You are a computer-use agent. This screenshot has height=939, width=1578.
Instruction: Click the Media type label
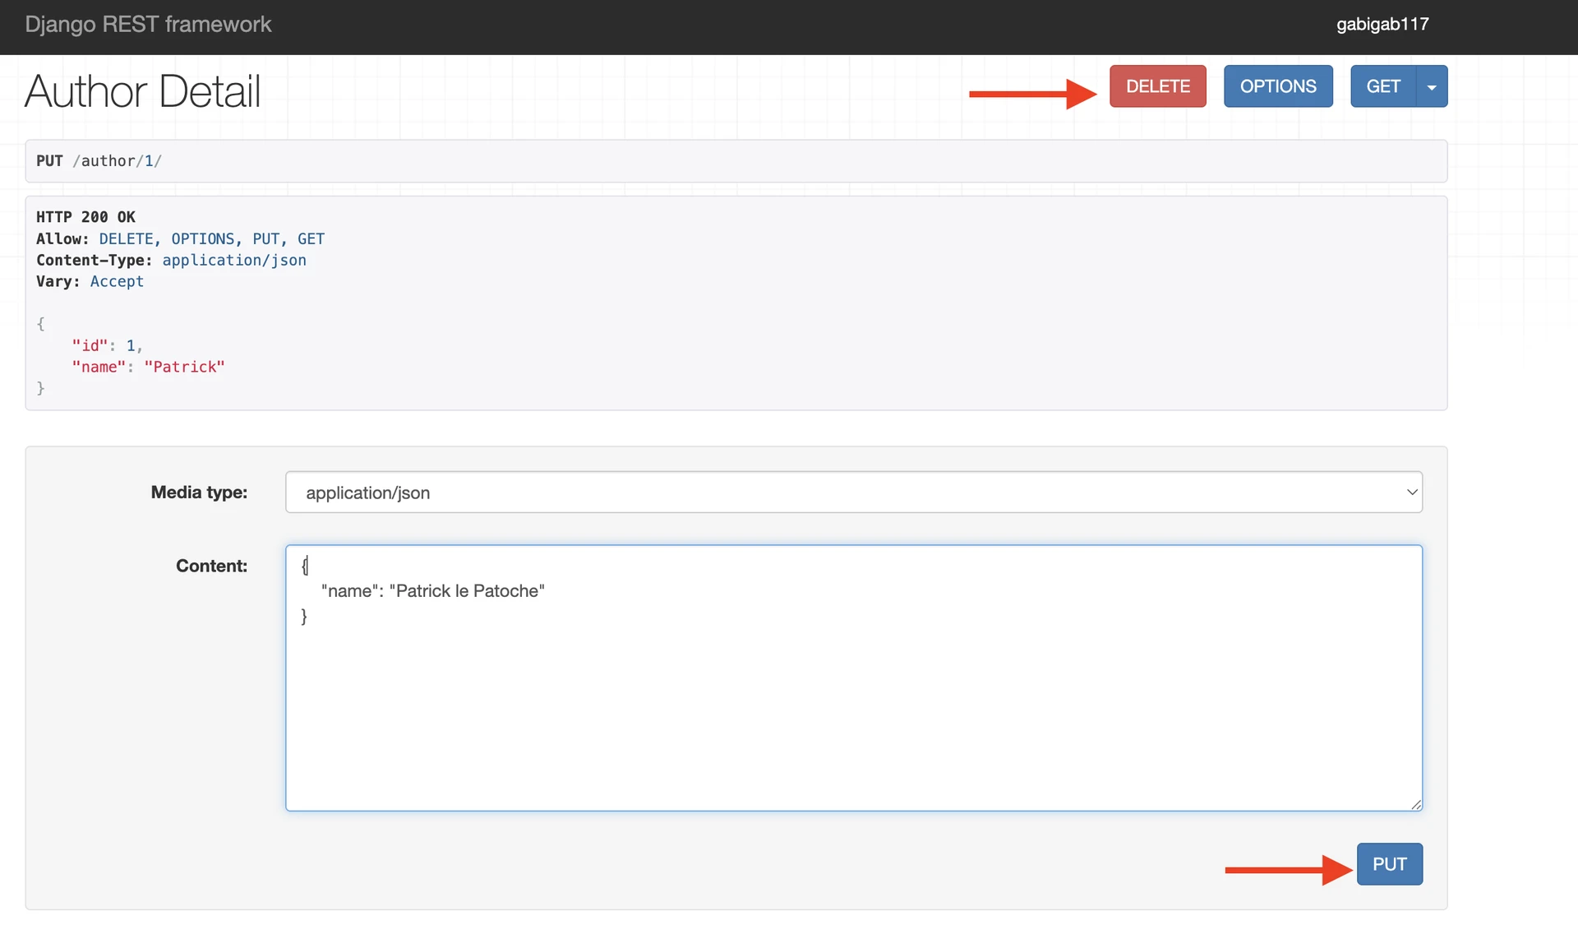199,493
